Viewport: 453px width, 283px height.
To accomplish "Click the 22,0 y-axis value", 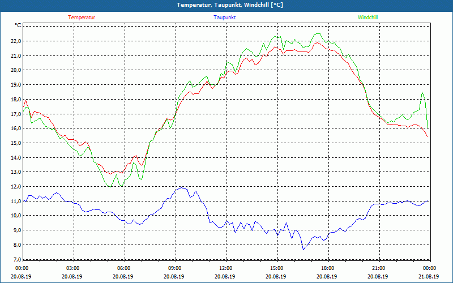I will (16, 41).
